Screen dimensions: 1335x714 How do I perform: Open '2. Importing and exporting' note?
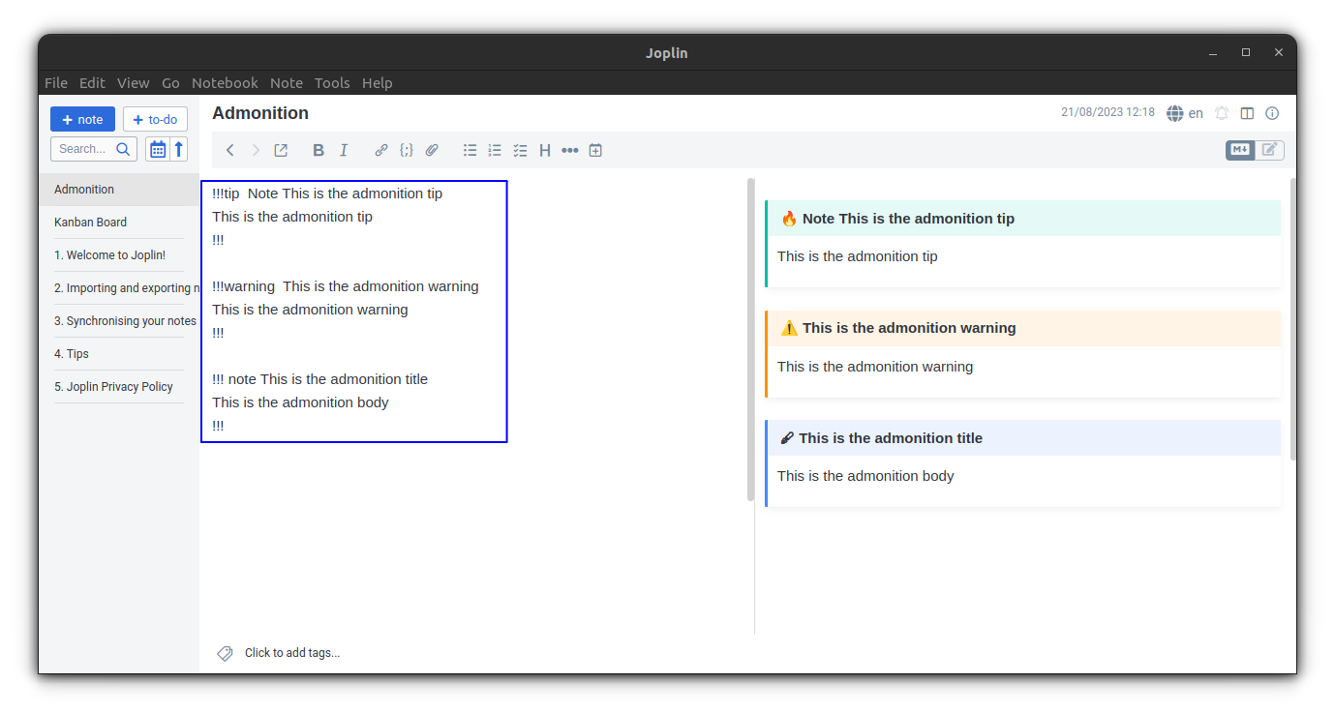(x=119, y=288)
